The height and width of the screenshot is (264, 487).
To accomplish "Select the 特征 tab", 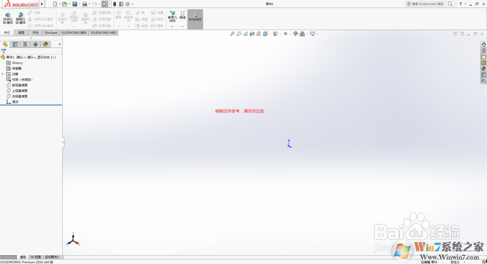I will point(7,33).
